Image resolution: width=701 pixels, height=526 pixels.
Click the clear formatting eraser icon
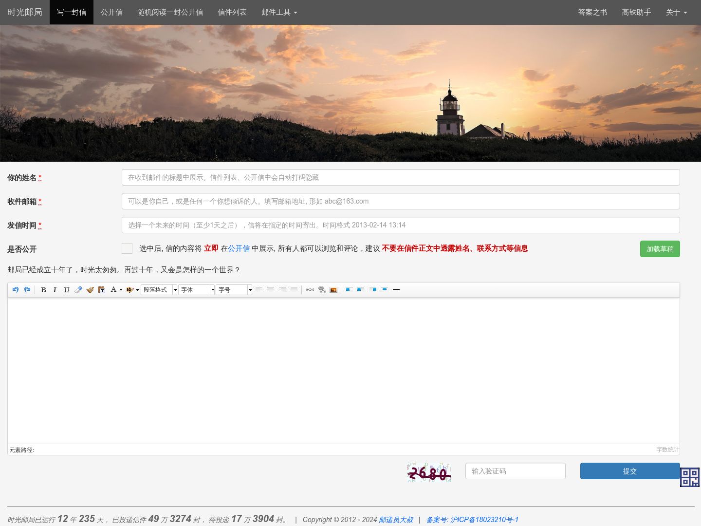[x=78, y=290]
